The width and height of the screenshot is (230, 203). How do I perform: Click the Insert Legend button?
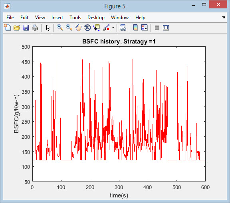(144, 28)
